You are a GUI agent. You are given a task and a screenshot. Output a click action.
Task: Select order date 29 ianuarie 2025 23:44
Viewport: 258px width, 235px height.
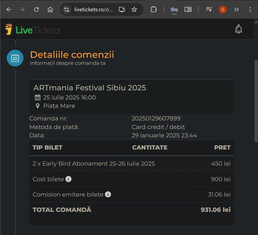(x=164, y=136)
